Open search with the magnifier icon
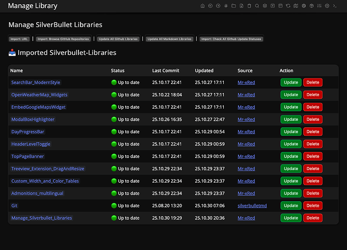 point(257,6)
